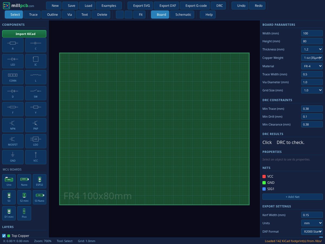This screenshot has height=244, width=325.
Task: Click the red VCC net swatch
Action: (x=264, y=176)
